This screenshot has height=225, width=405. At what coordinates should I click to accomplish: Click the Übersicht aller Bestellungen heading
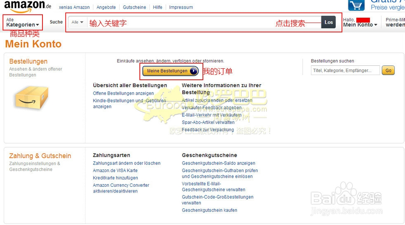[130, 85]
